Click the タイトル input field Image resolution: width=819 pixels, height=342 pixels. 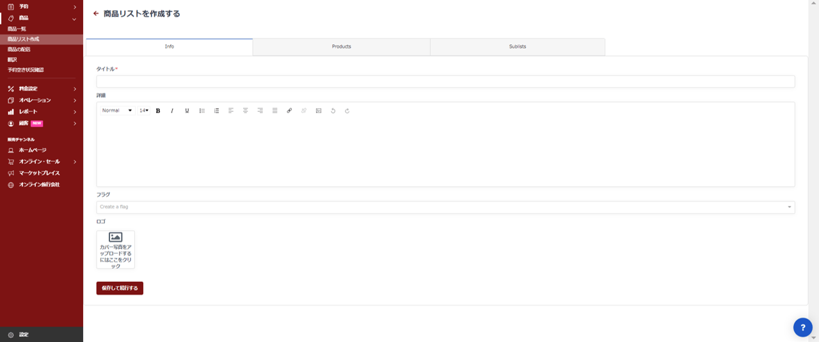point(445,82)
